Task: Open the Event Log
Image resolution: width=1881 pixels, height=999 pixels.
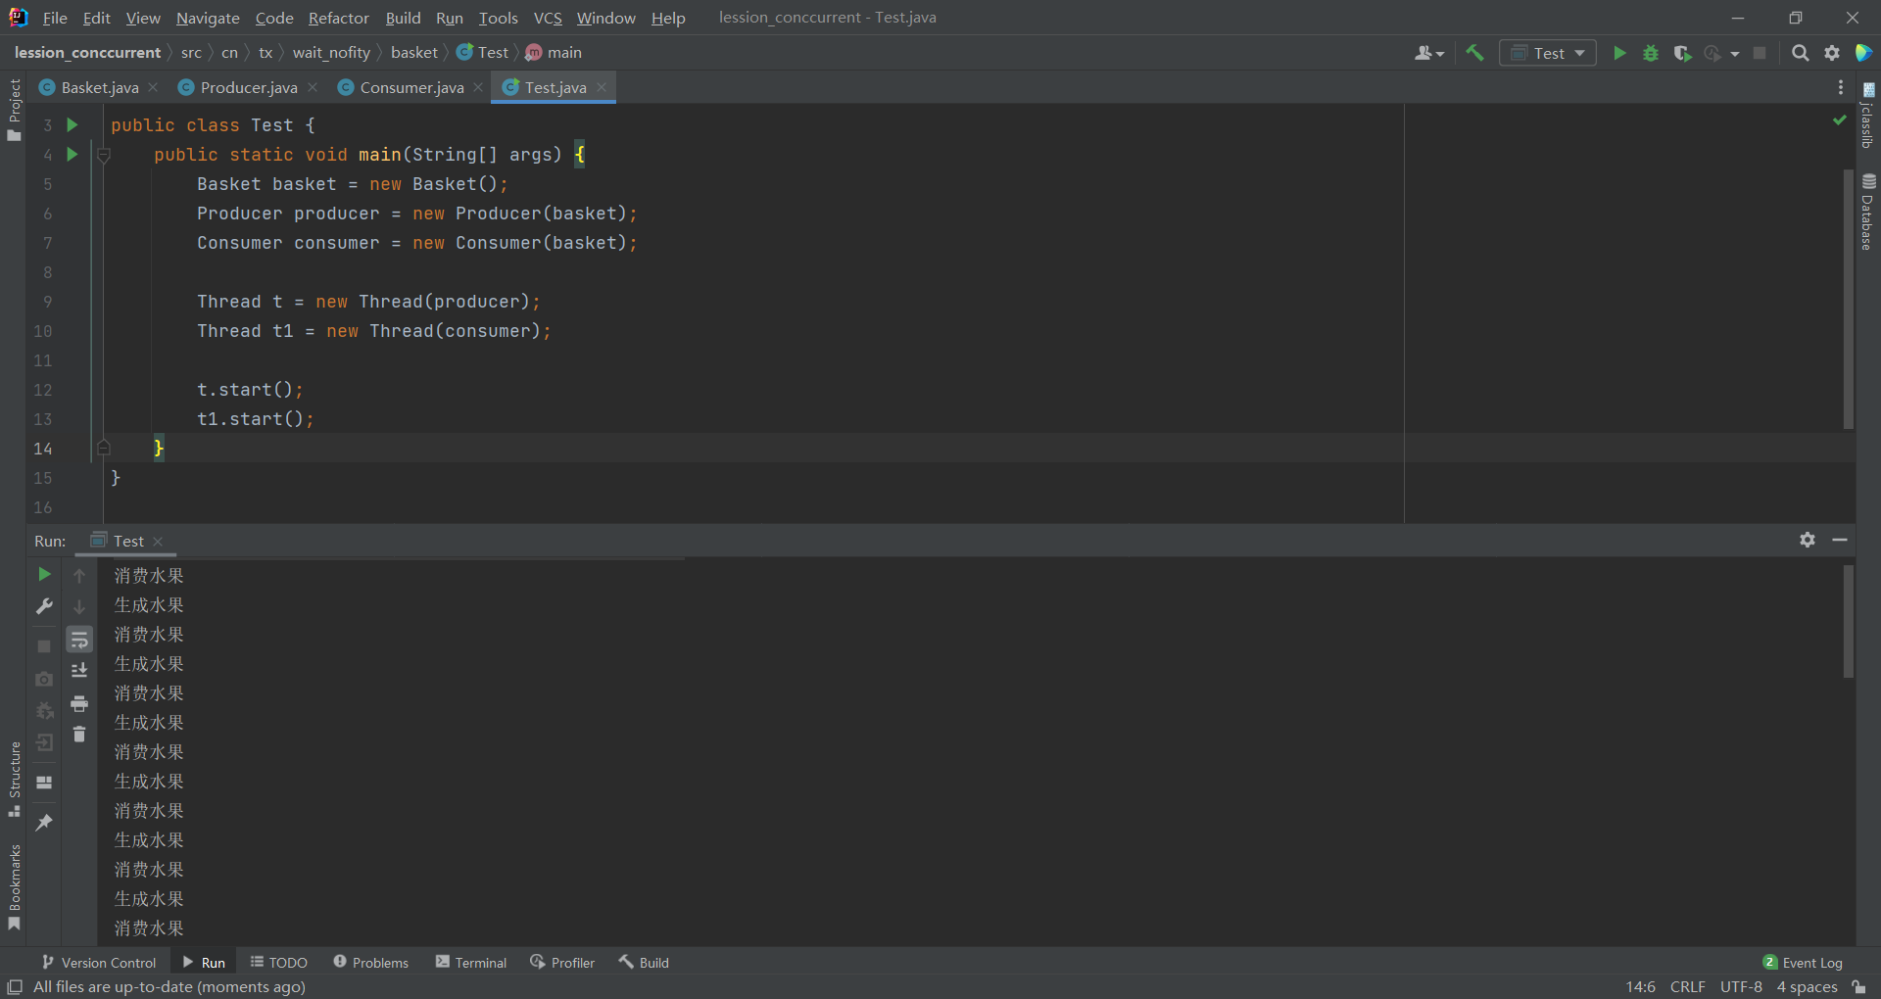Action: point(1803,963)
